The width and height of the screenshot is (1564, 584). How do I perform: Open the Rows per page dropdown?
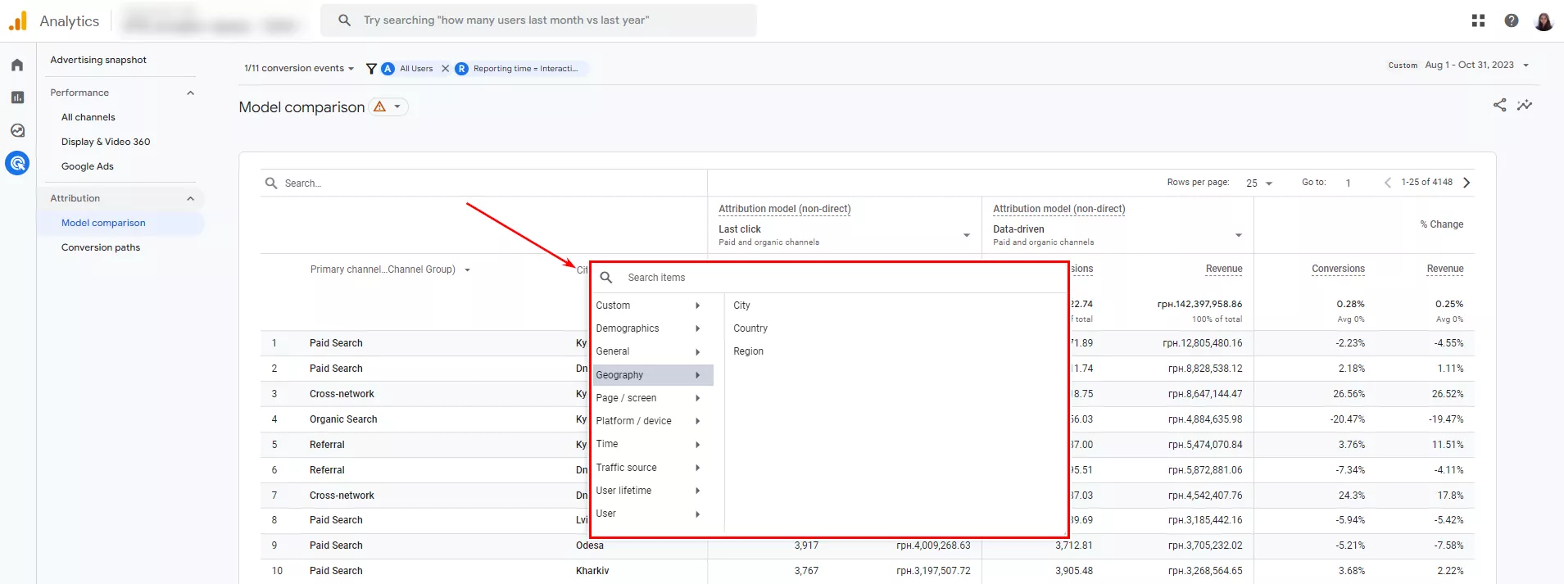point(1259,183)
